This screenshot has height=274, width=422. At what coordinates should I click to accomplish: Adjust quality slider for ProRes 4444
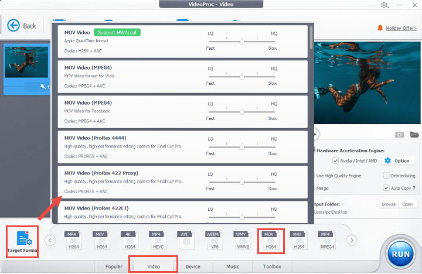coord(241,147)
